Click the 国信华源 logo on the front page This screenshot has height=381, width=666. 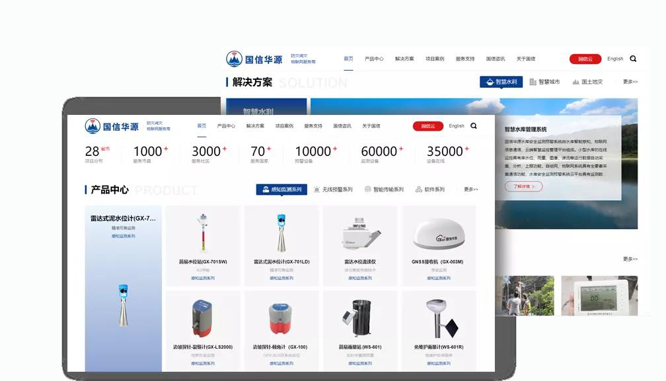tap(111, 126)
